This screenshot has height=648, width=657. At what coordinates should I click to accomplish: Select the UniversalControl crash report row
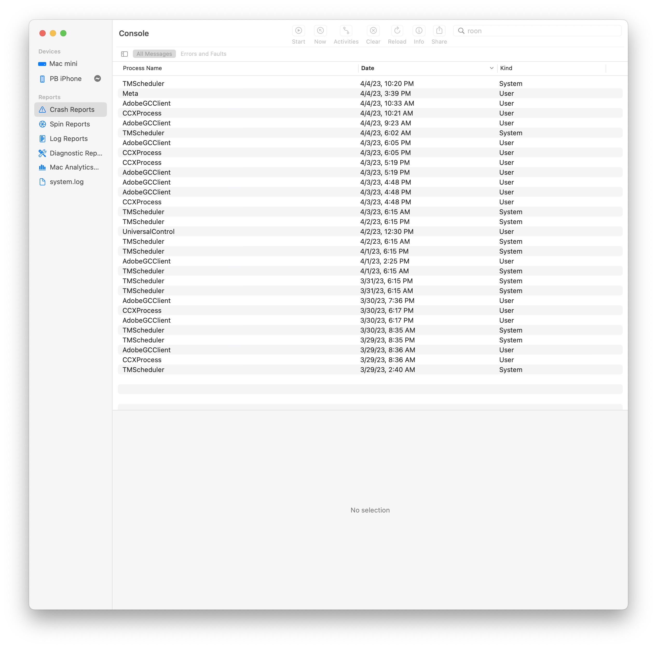pos(149,232)
